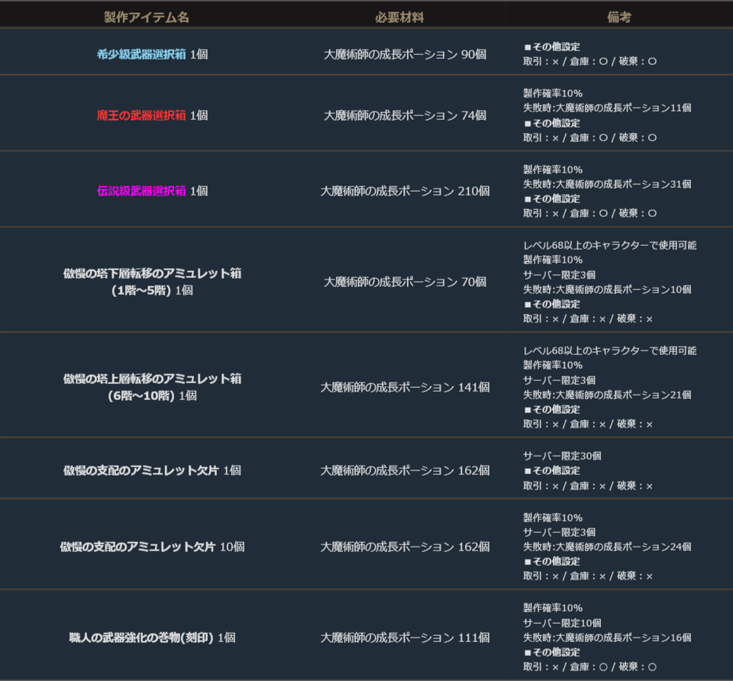Click the 備考 column header
The width and height of the screenshot is (733, 681).
tap(619, 17)
